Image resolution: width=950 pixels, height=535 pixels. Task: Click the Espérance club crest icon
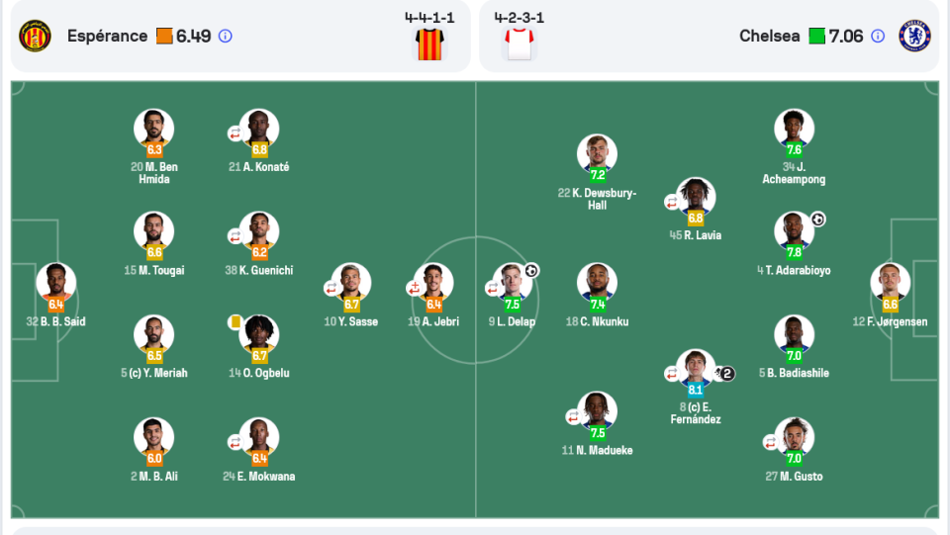click(x=36, y=36)
